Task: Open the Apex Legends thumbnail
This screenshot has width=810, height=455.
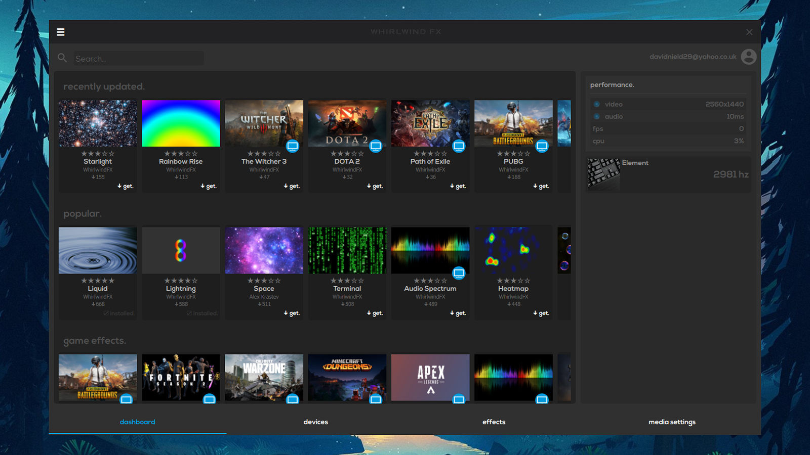Action: point(430,378)
